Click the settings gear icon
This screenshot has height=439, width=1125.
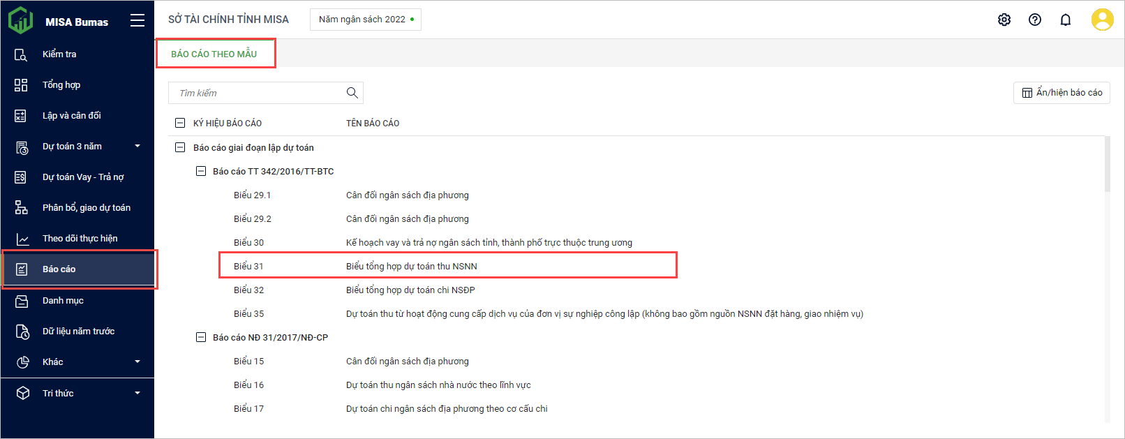click(1004, 20)
